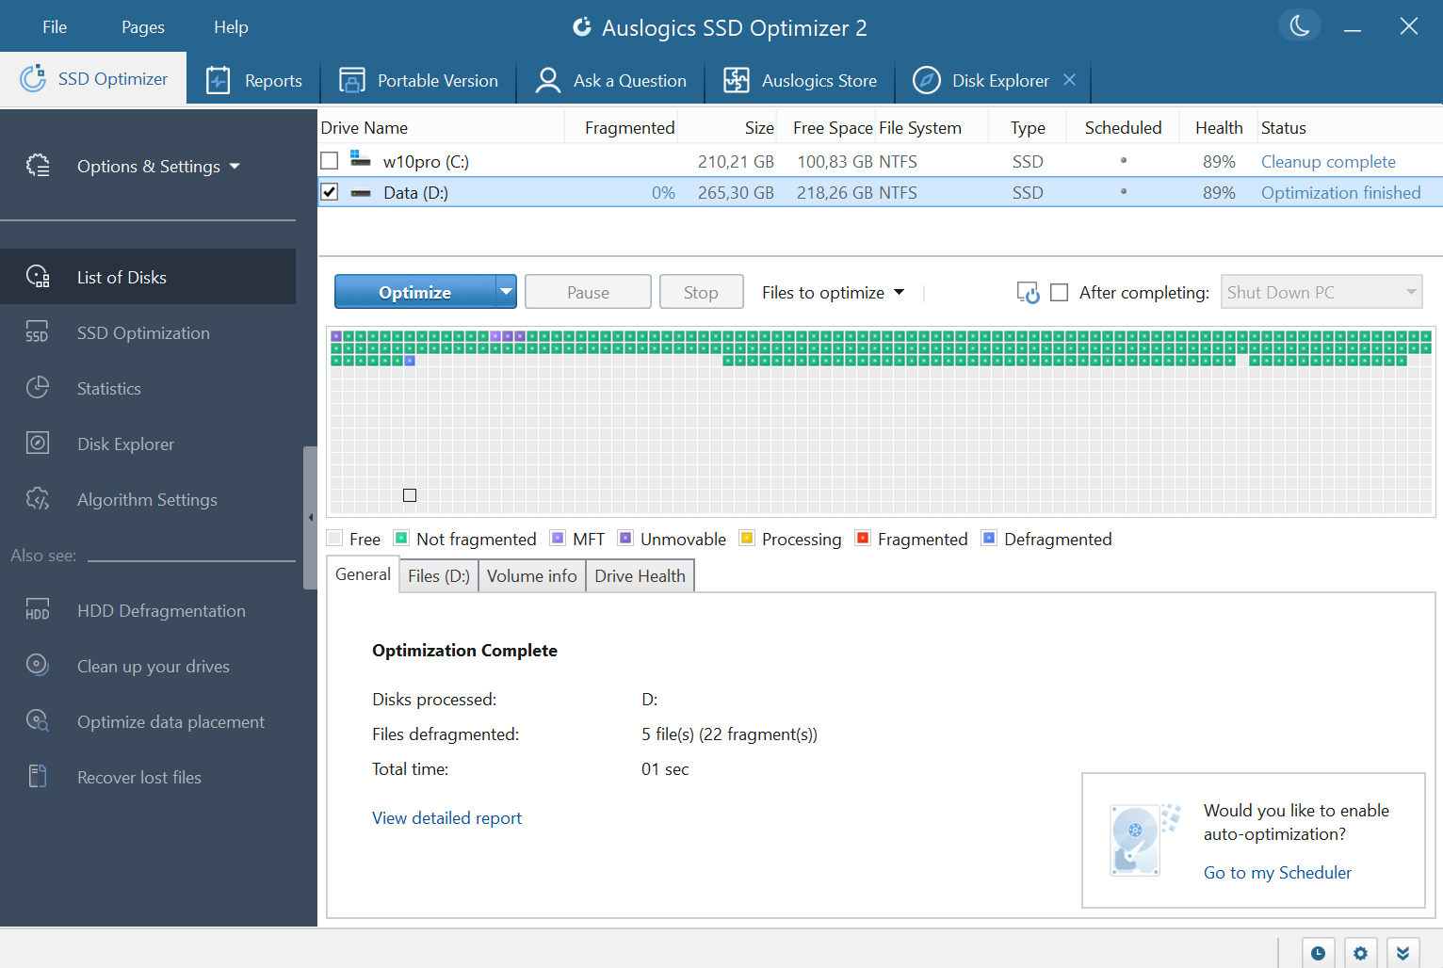Image resolution: width=1443 pixels, height=968 pixels.
Task: Select the HDD Defragmentation icon
Action: (x=37, y=610)
